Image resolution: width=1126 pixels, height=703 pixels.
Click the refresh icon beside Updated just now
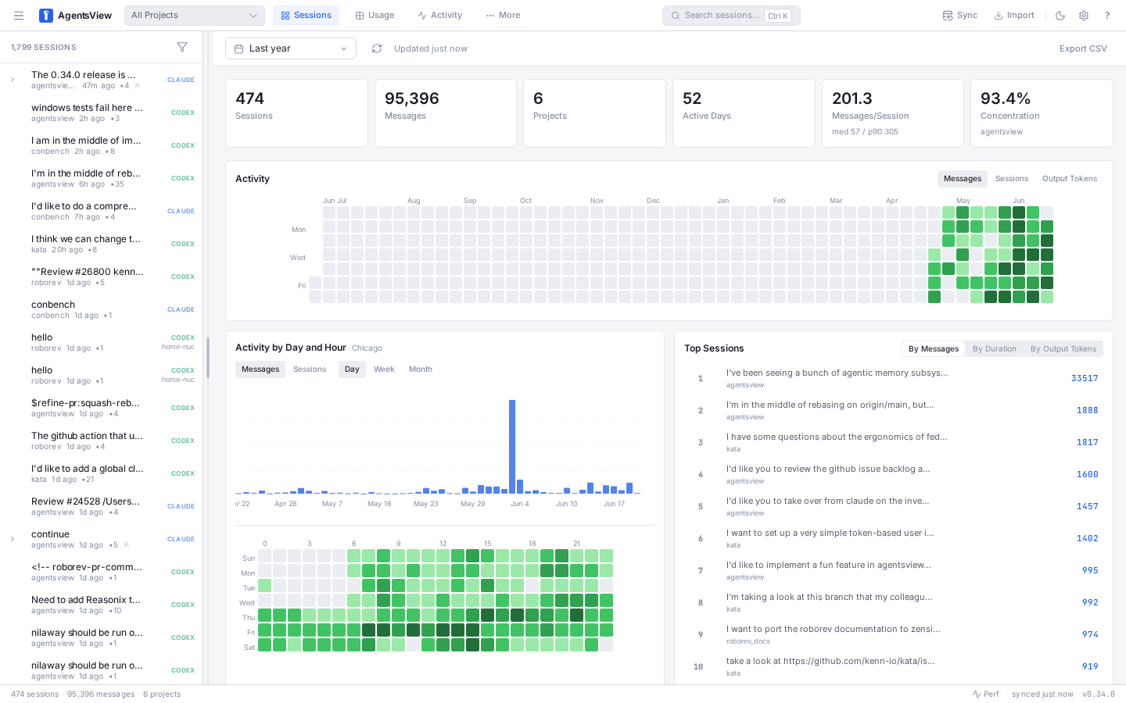pyautogui.click(x=377, y=48)
